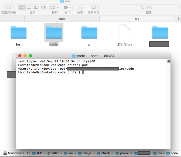181x157 pixels.
Task: Switch Finder to Cover Flow view
Action: [x=44, y=7]
